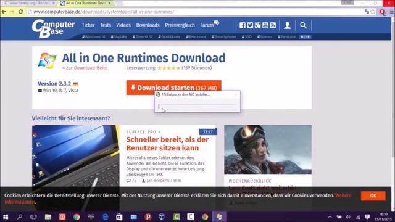Image resolution: width=395 pixels, height=222 pixels.
Task: Click the browser forward arrow
Action: pyautogui.click(x=12, y=12)
